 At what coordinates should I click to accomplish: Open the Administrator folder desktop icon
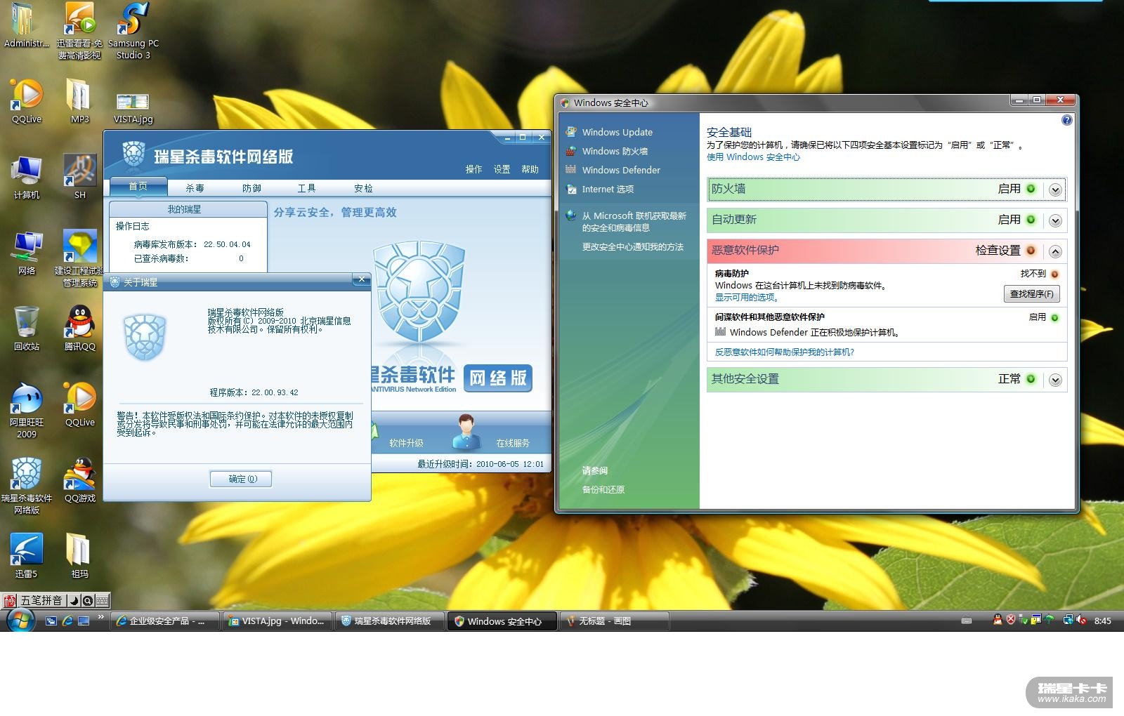coord(26,25)
